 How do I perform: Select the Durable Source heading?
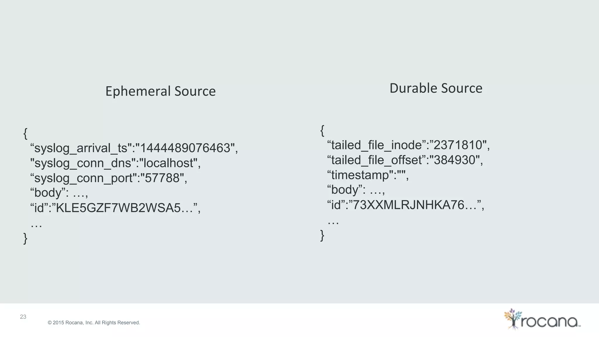(x=436, y=88)
